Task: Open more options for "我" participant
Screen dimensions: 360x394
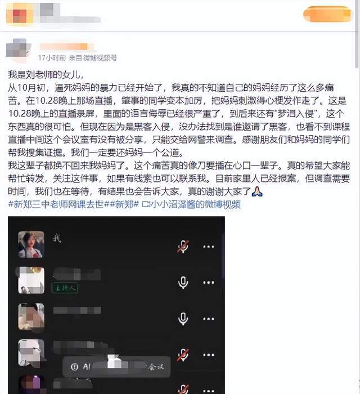Action: (x=208, y=247)
